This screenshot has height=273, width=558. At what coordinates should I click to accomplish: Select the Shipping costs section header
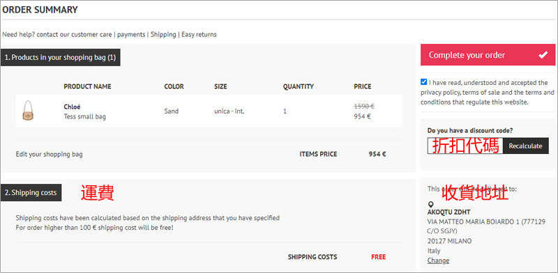tap(31, 192)
